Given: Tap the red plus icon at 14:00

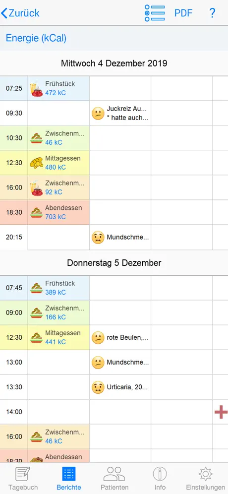Looking at the screenshot, I should (x=221, y=412).
